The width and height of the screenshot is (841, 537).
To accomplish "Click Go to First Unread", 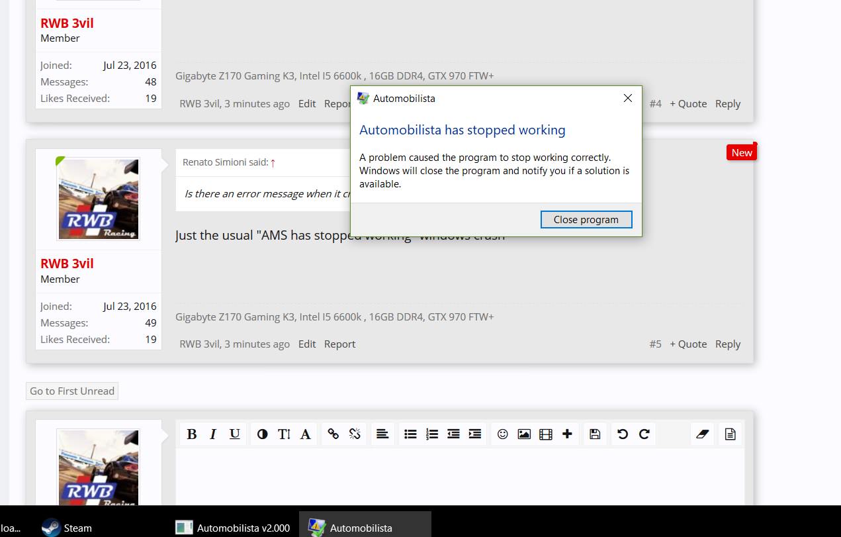I will pos(72,391).
